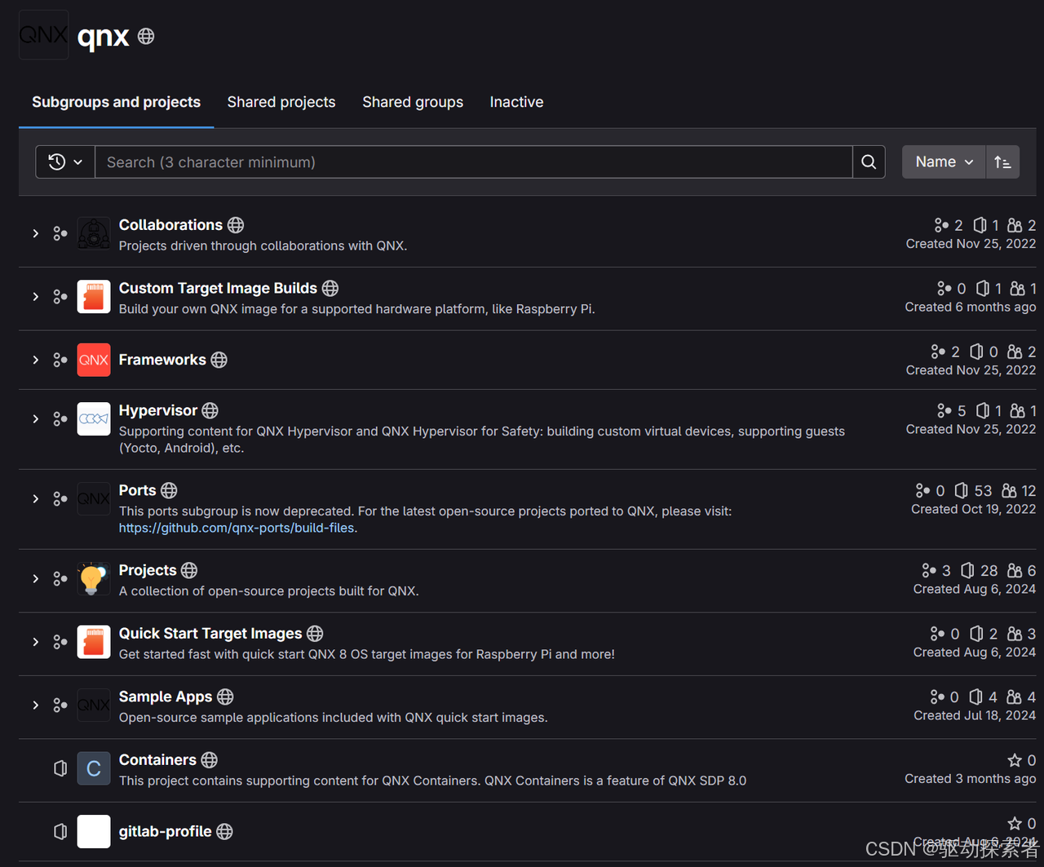This screenshot has height=867, width=1044.
Task: Open the Shared groups tab
Action: [x=413, y=102]
